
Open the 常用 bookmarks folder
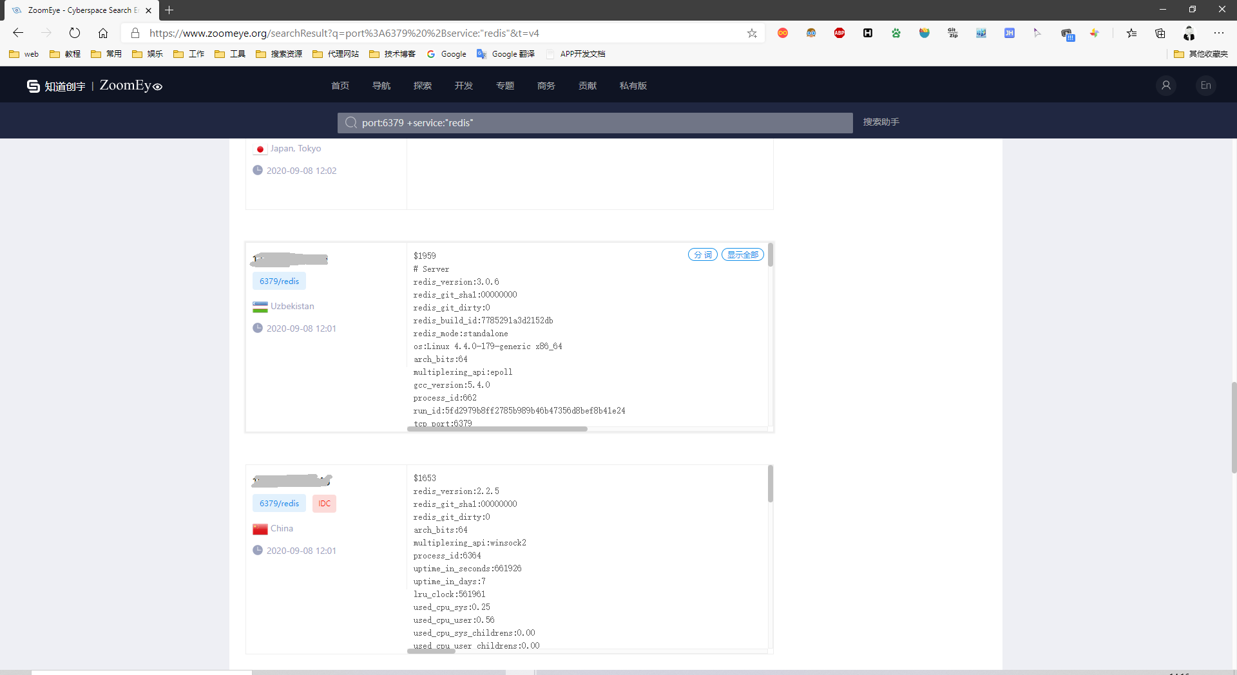pos(106,54)
